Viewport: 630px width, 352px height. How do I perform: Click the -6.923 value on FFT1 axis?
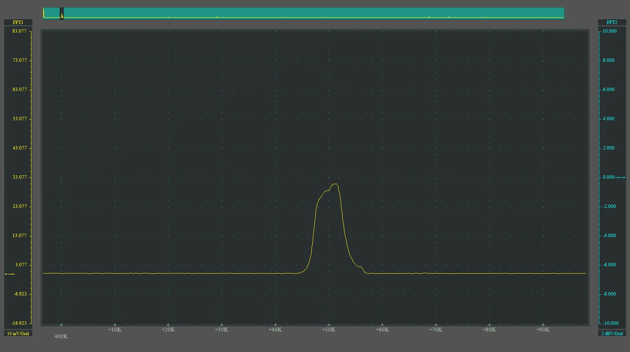(x=20, y=294)
